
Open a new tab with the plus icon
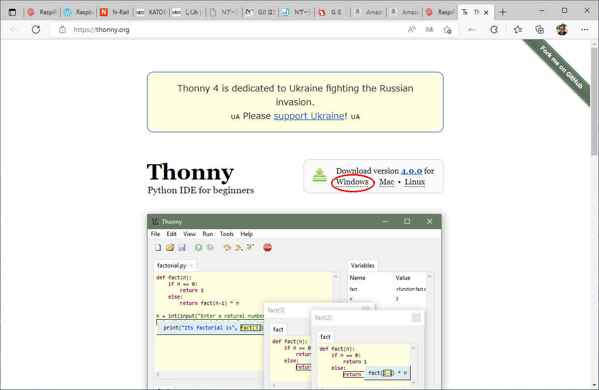503,12
